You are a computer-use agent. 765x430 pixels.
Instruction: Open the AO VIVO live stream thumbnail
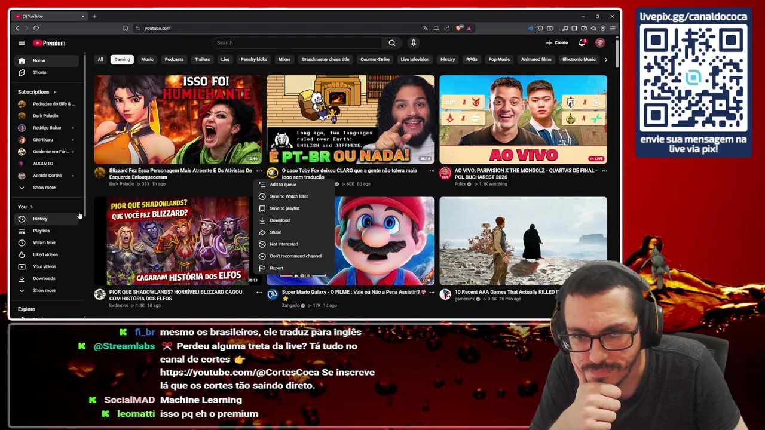pyautogui.click(x=523, y=119)
